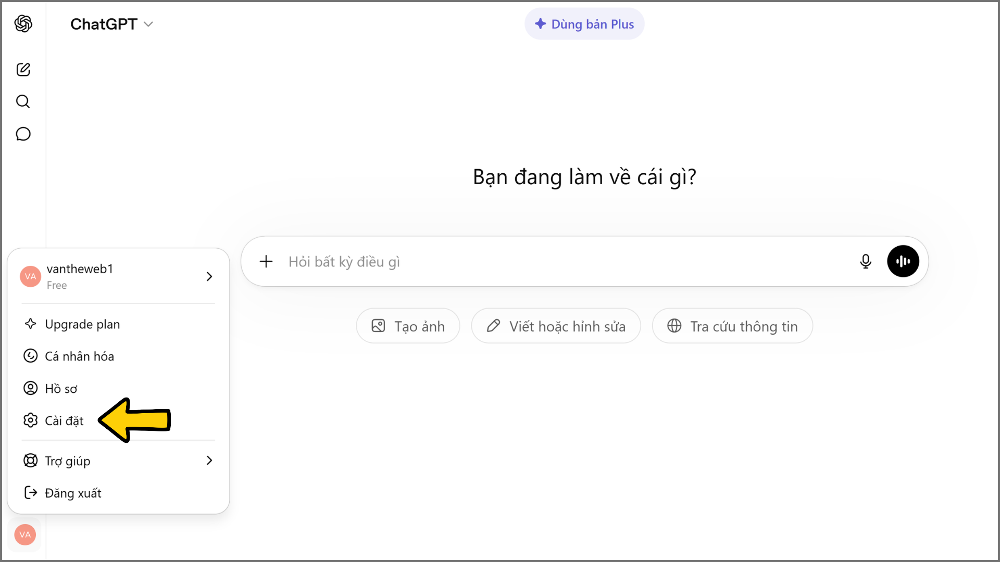The height and width of the screenshot is (562, 1000).
Task: Start a new chat with the compose icon
Action: point(23,69)
